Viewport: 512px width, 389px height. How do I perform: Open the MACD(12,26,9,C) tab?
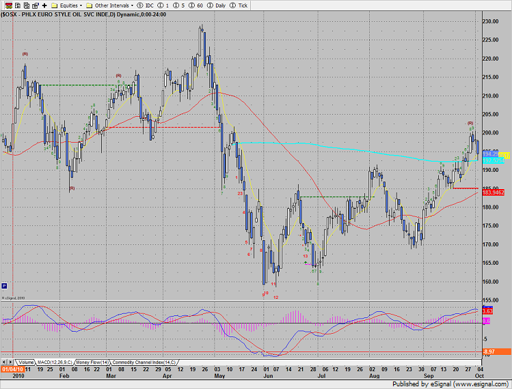coord(59,362)
